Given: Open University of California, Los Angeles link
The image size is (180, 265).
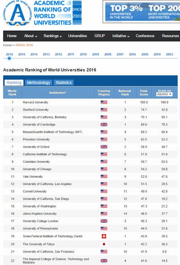Looking at the screenshot, I should click(47, 184).
